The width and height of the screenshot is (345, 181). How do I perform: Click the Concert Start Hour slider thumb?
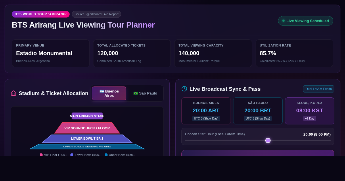coord(268,140)
